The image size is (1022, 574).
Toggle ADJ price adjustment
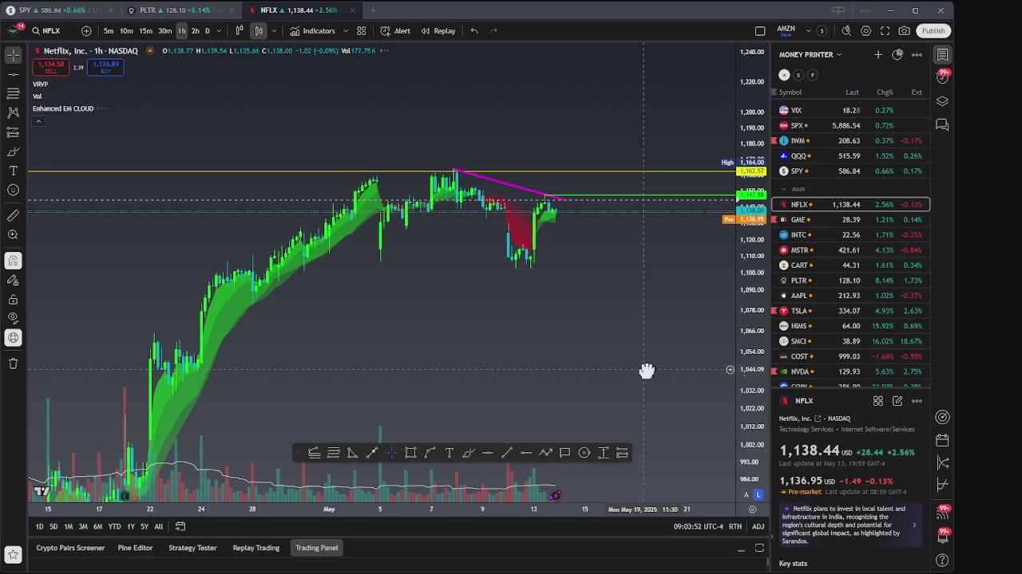point(758,526)
